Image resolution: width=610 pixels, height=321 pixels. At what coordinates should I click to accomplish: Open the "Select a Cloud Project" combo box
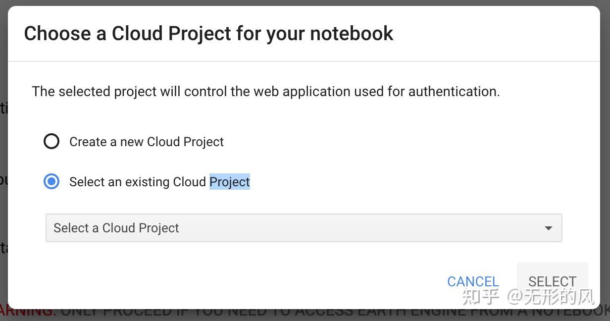click(x=304, y=228)
